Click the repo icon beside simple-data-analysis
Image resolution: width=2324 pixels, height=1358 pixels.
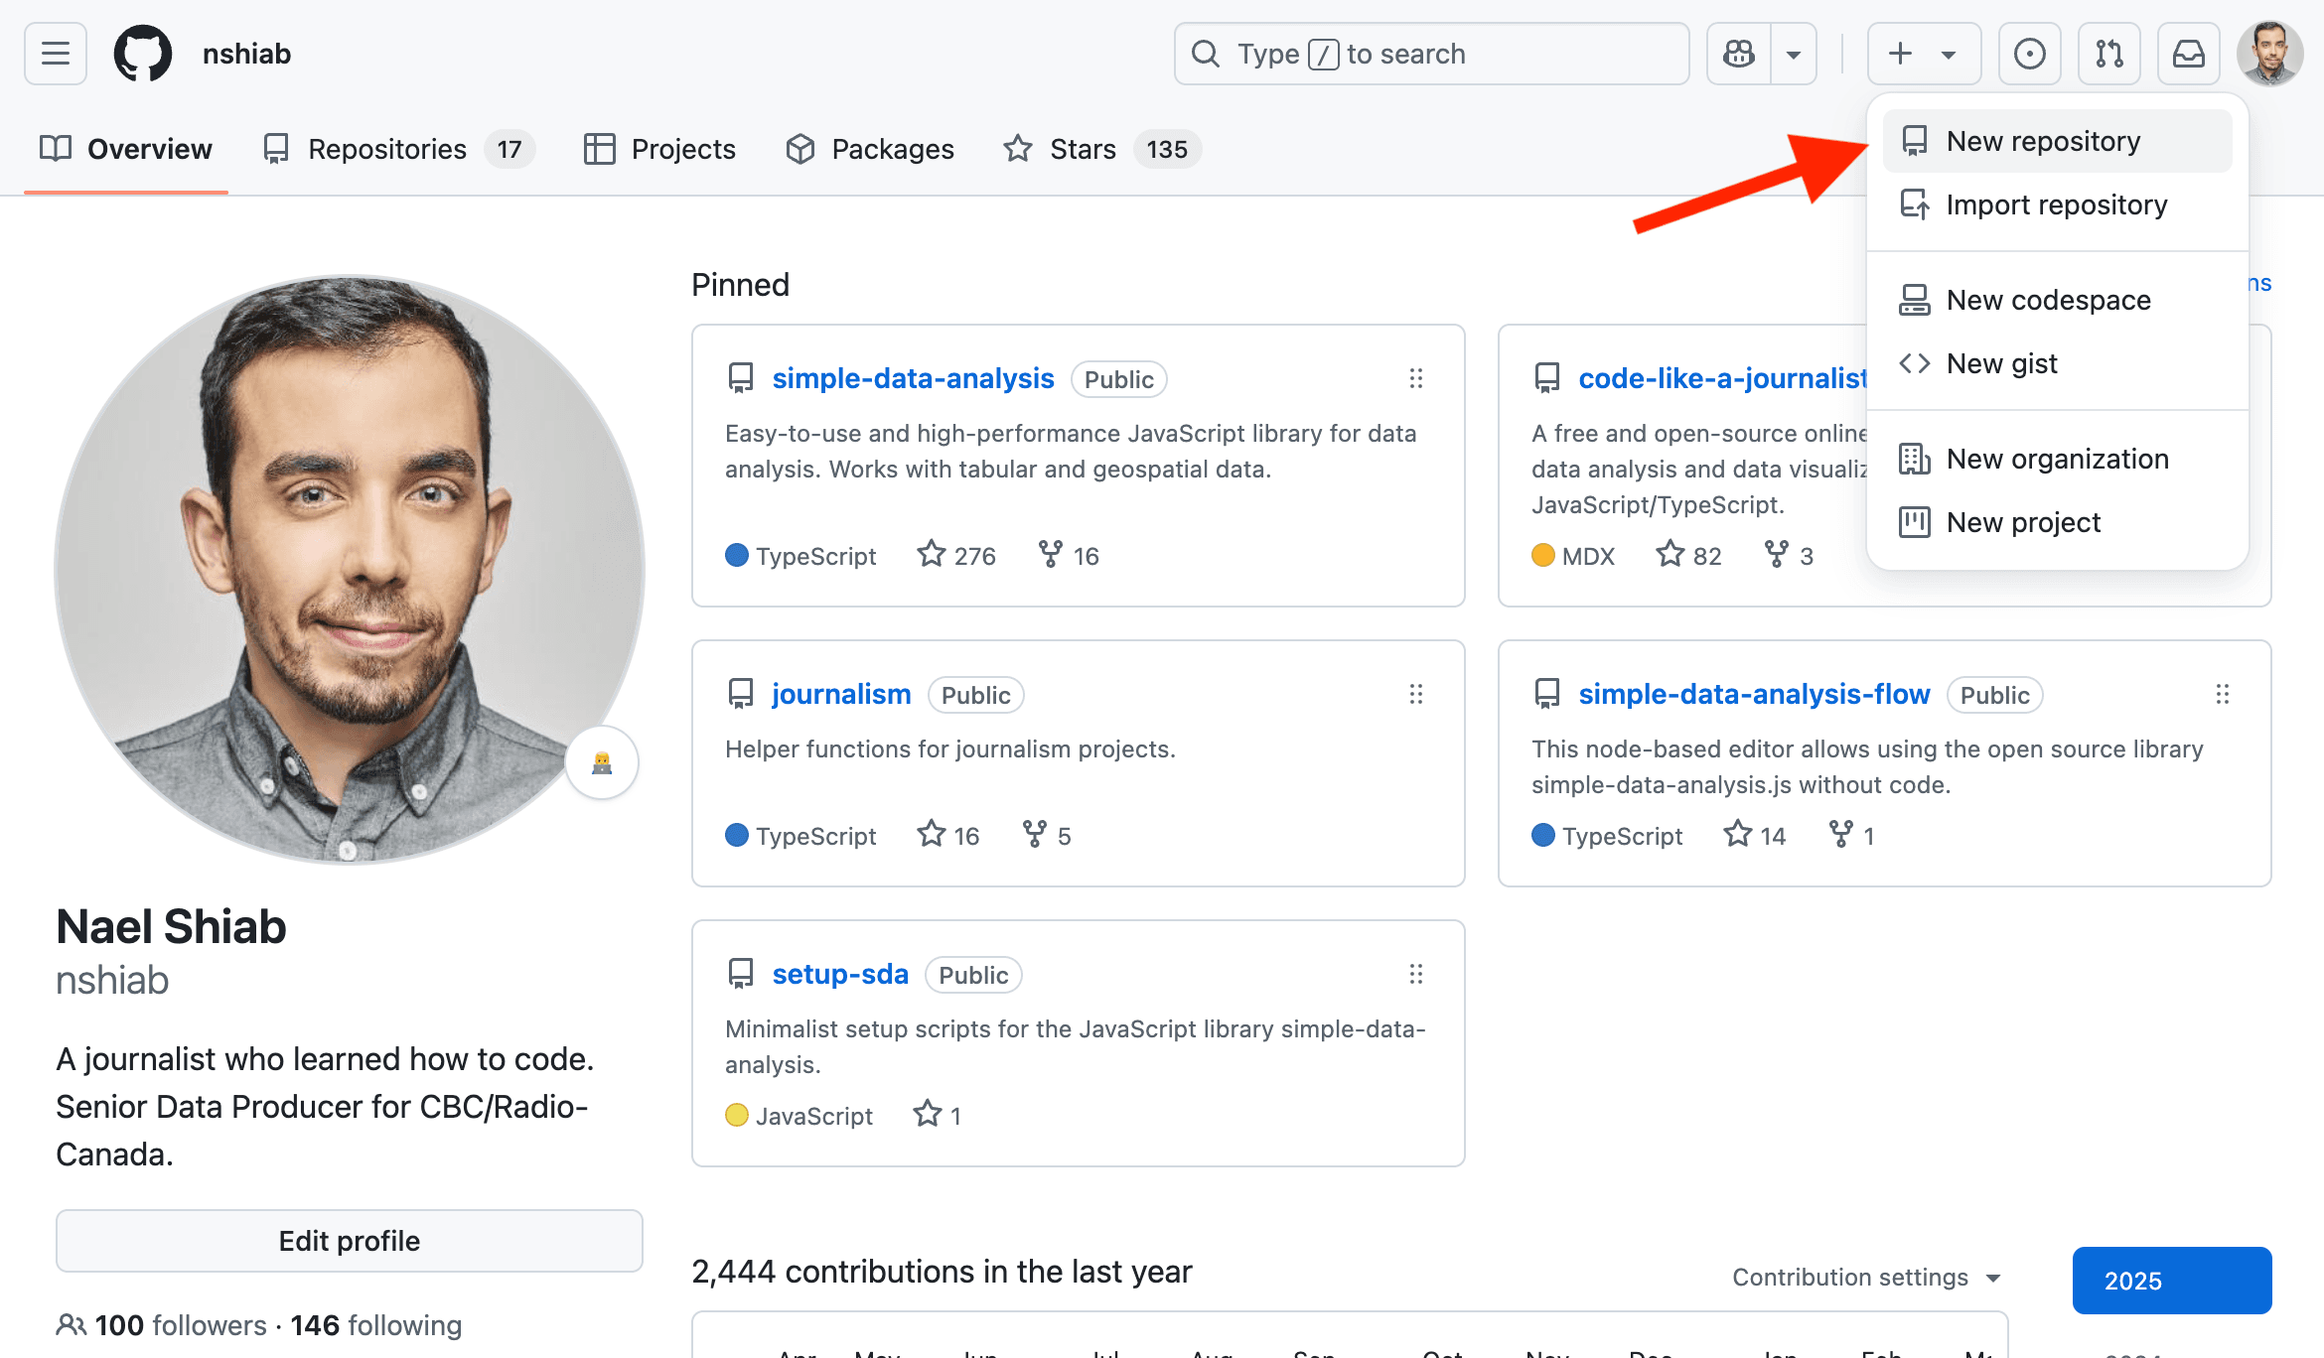(x=741, y=378)
